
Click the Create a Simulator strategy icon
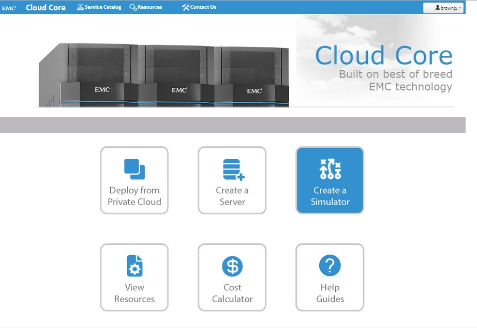click(x=331, y=168)
